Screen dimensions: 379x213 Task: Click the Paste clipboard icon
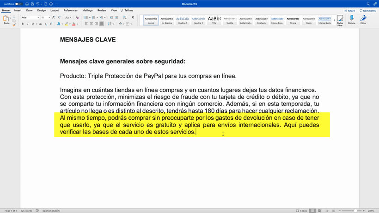[x=6, y=19]
